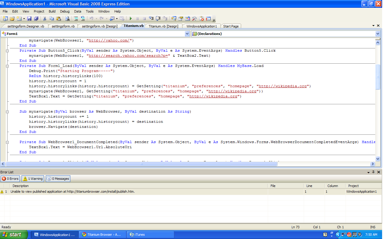Open the (Declarations) method dropdown

(377, 34)
